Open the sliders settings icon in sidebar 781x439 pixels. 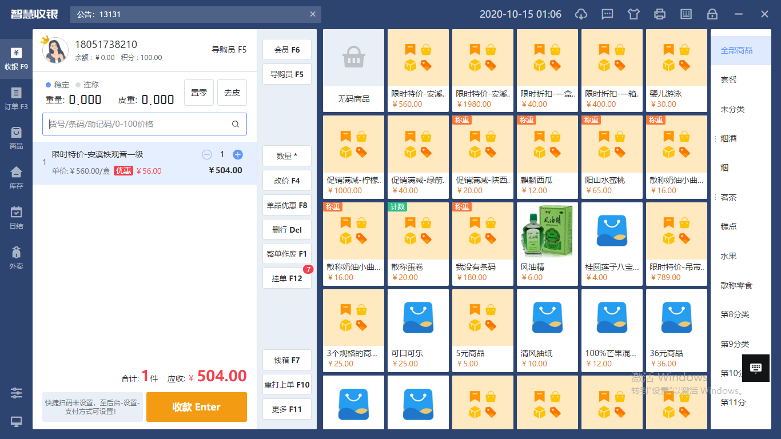(16, 393)
